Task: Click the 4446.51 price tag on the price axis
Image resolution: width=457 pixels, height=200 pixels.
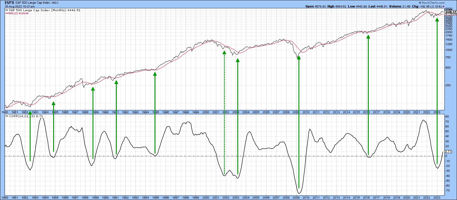Action: (451, 12)
